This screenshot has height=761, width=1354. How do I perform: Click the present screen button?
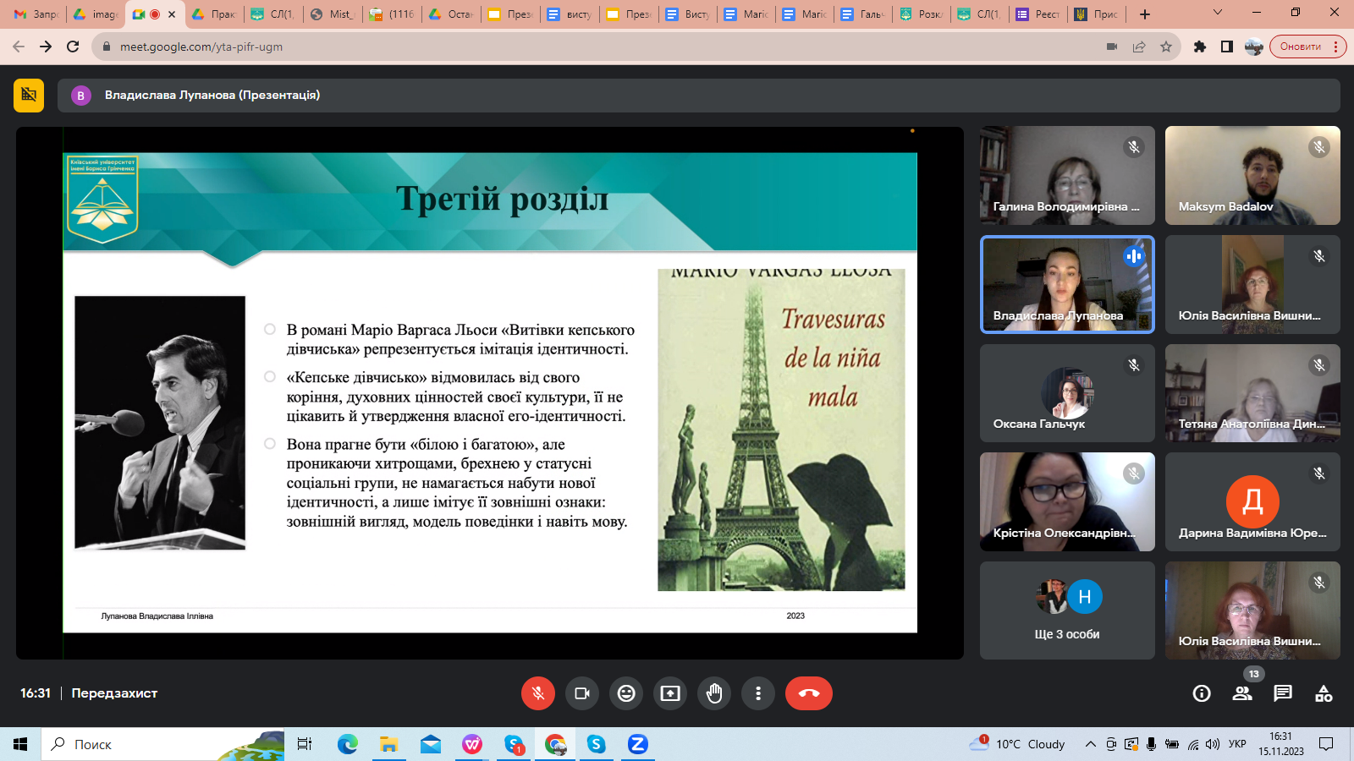click(670, 693)
